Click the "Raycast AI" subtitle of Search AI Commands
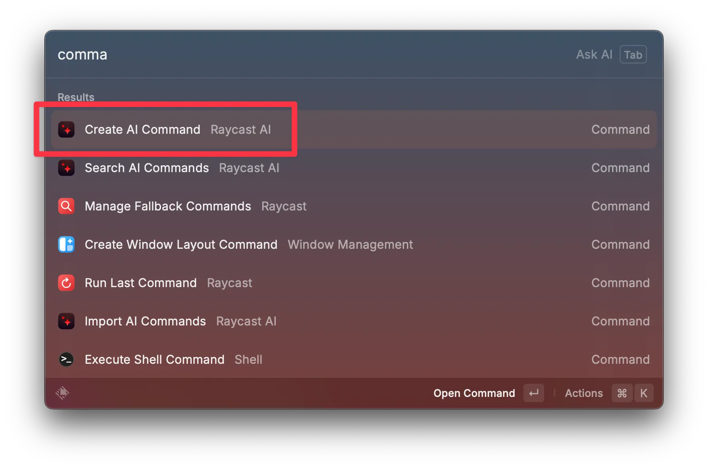 (x=249, y=168)
